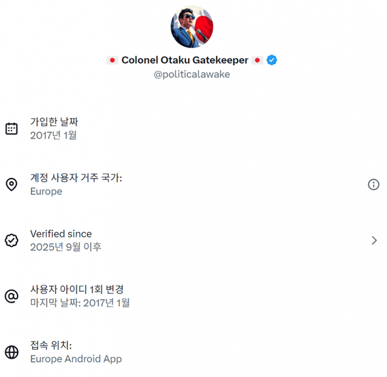Click the info circle icon next to Europe
387x377 pixels.
coord(374,185)
